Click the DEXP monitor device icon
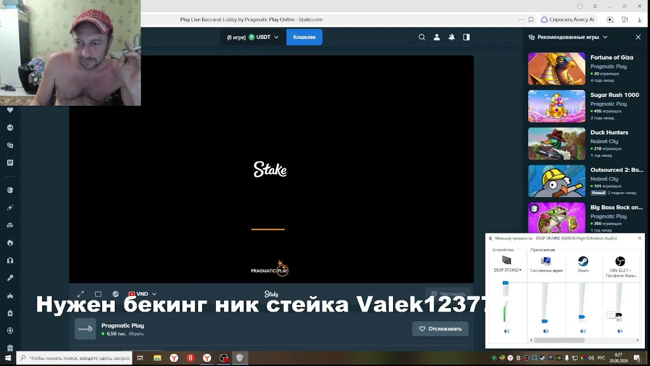This screenshot has width=650, height=366. pos(506,261)
